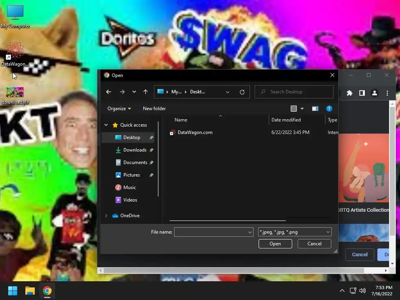Viewport: 400px width, 300px height.
Task: Change the file view layout icon
Action: [294, 109]
